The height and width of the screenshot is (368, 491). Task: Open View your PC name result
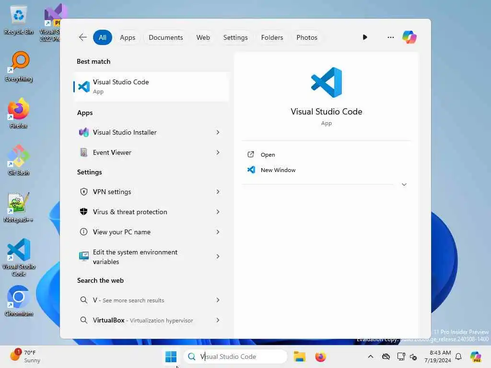point(151,232)
